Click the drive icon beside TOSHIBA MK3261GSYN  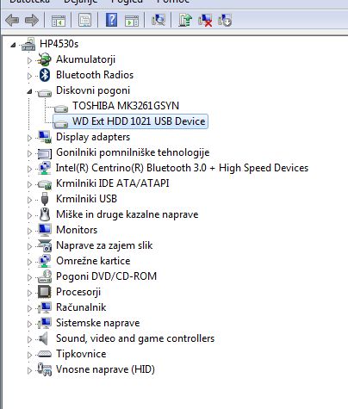(61, 108)
